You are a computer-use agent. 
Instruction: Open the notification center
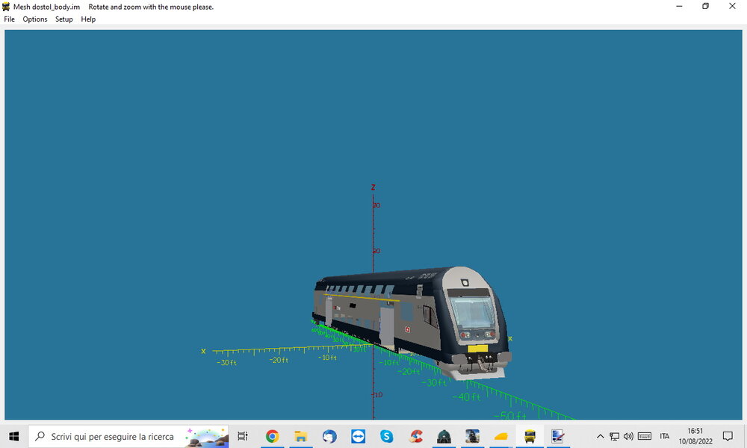pos(728,436)
